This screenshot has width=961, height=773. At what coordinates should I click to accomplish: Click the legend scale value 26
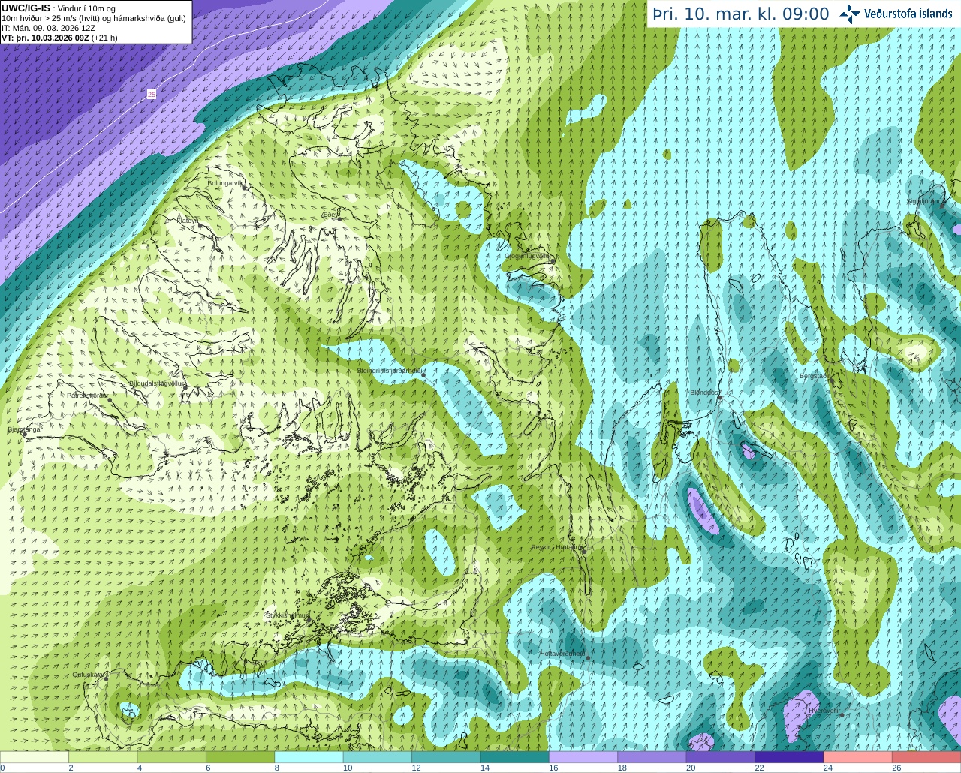(x=896, y=768)
